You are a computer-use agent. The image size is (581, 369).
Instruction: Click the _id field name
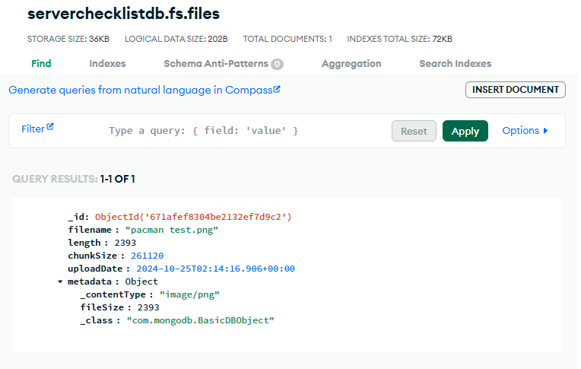click(x=76, y=217)
